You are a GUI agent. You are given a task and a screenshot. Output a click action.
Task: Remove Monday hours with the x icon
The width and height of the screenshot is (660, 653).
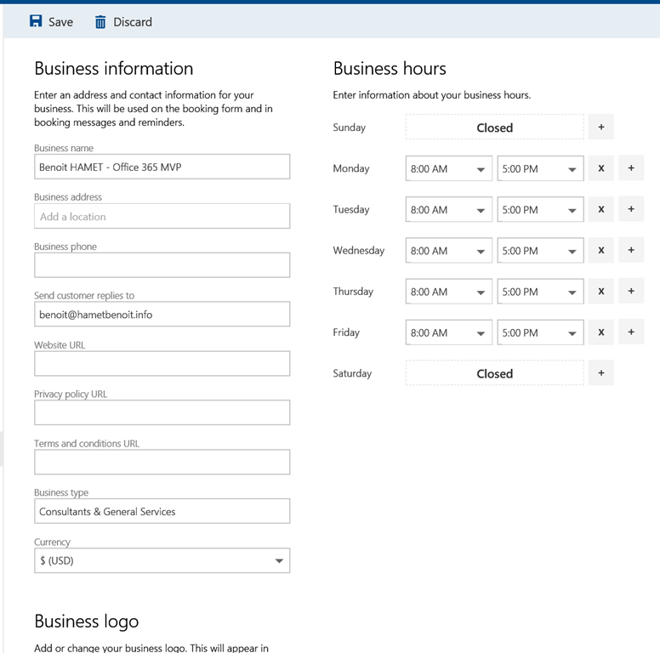point(600,168)
